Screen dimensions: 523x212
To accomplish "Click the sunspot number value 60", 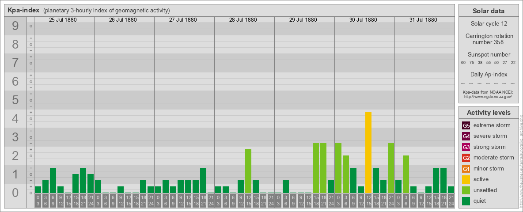I will [463, 63].
